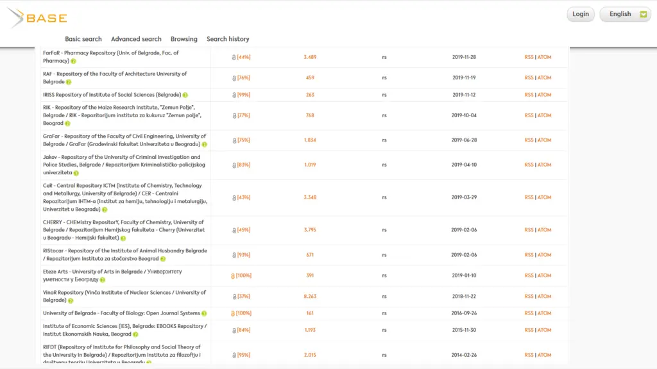Image resolution: width=657 pixels, height=369 pixels.
Task: Click the open access lock icon in Eteze Arts row
Action: 233,275
